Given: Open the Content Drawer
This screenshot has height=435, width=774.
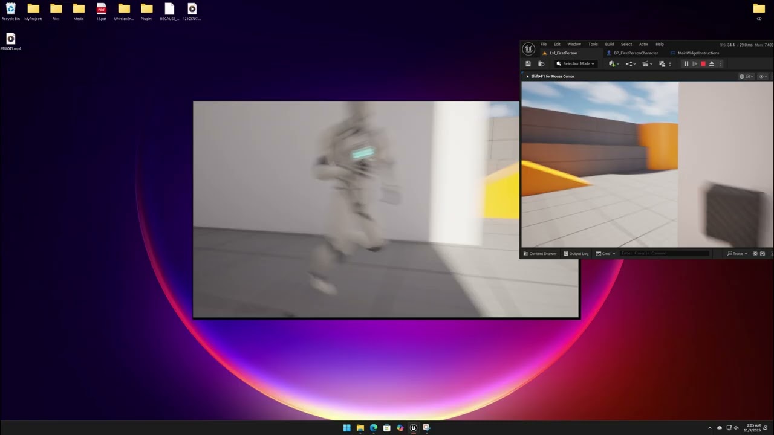Looking at the screenshot, I should [540, 253].
